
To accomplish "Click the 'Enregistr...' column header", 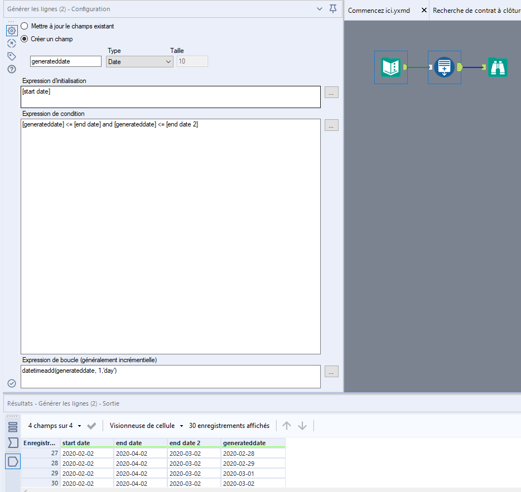I will click(41, 443).
